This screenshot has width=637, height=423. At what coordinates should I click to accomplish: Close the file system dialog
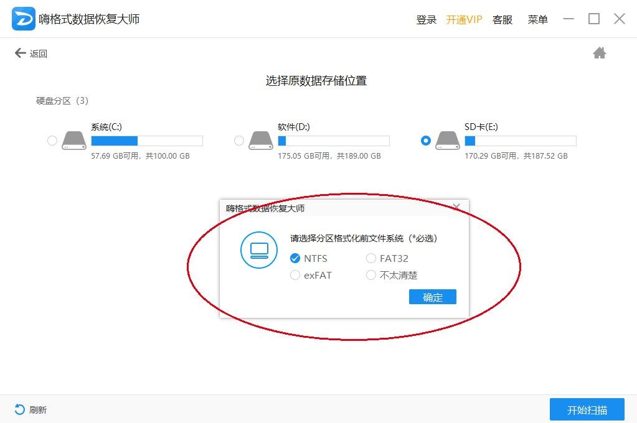click(x=456, y=207)
